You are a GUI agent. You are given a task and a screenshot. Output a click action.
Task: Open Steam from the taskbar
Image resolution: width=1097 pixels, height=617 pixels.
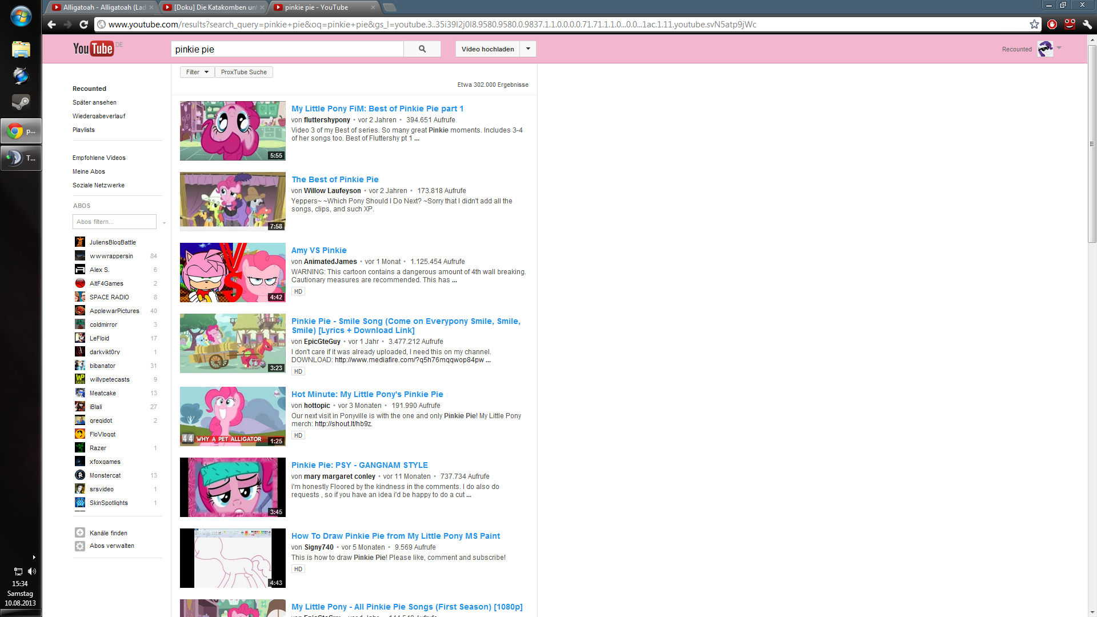pos(21,103)
